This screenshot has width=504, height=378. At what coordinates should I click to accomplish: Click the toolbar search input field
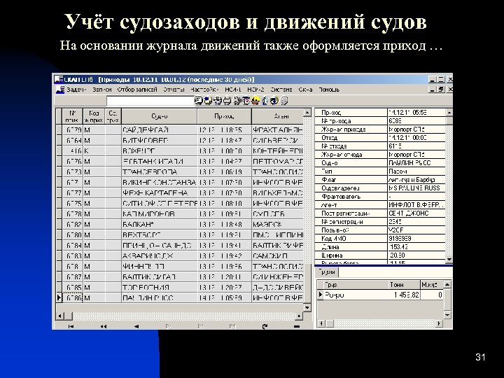click(150, 101)
